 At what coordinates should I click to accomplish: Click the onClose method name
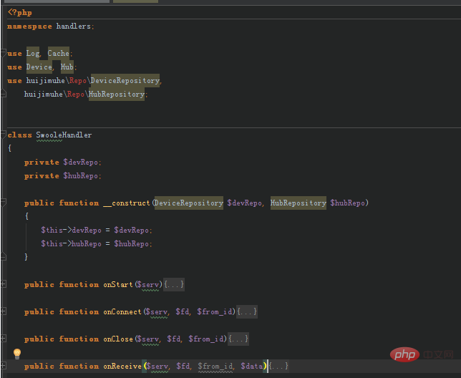pyautogui.click(x=118, y=339)
